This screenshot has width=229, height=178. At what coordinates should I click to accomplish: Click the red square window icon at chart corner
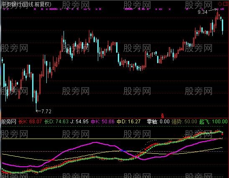point(226,4)
